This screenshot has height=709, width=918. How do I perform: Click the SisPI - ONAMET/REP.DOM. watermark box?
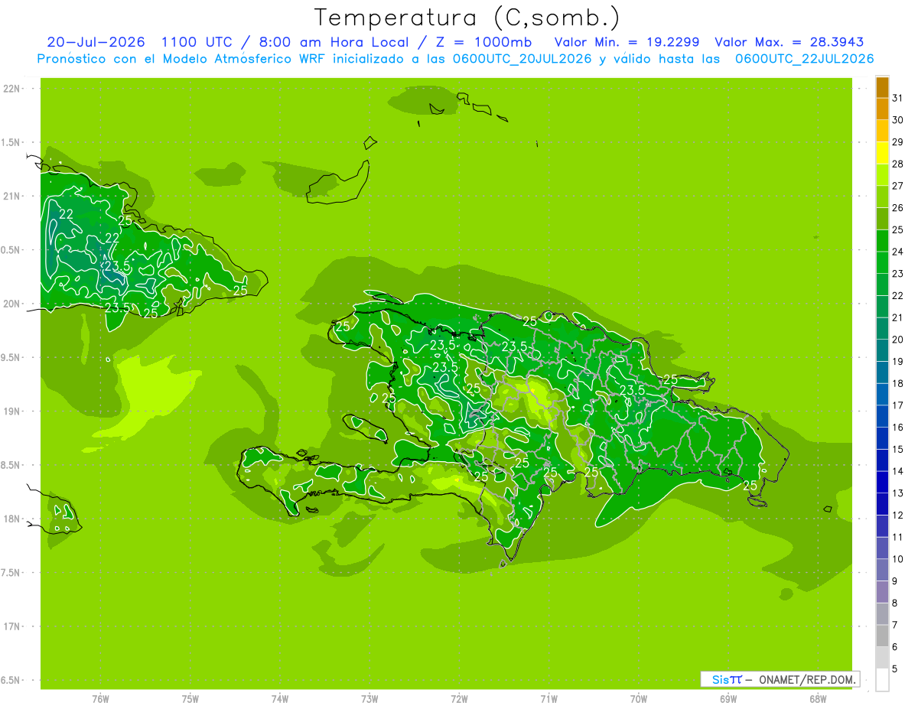(x=780, y=679)
